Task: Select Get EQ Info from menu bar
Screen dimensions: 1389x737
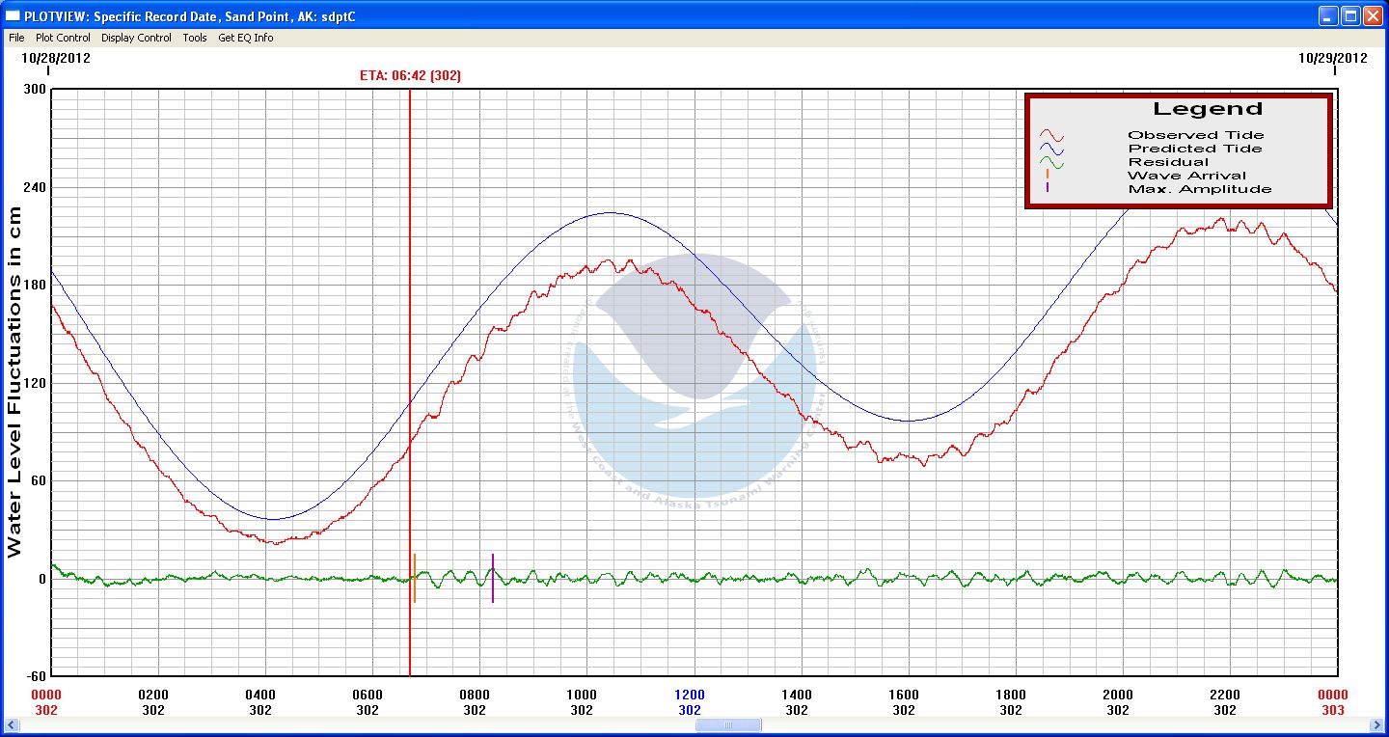Action: [x=245, y=38]
